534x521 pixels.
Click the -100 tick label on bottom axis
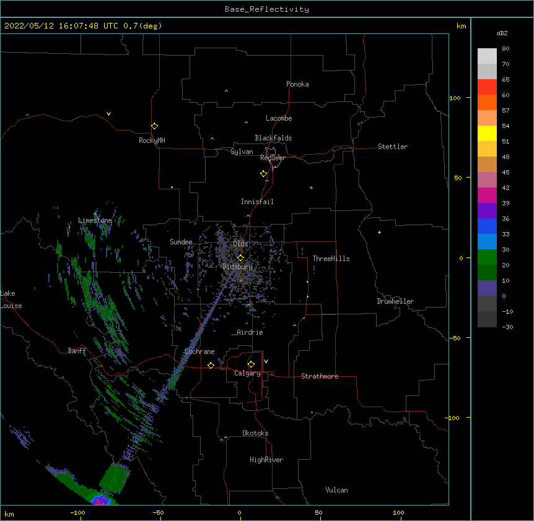(77, 512)
